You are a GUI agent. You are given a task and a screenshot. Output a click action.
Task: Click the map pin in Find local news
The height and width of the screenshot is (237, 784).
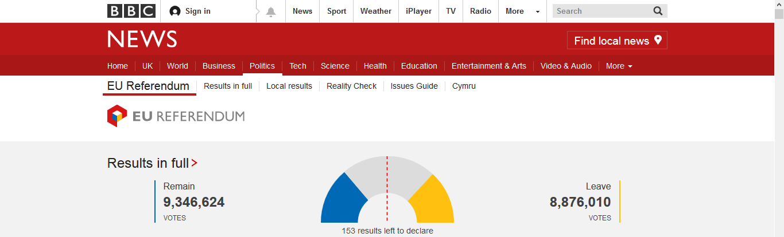[x=658, y=40]
